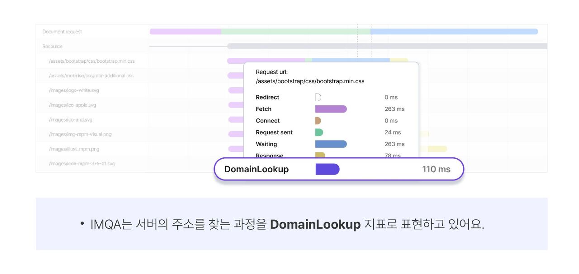The width and height of the screenshot is (579, 274).
Task: Click the brown Connect bar in tooltip
Action: click(318, 121)
